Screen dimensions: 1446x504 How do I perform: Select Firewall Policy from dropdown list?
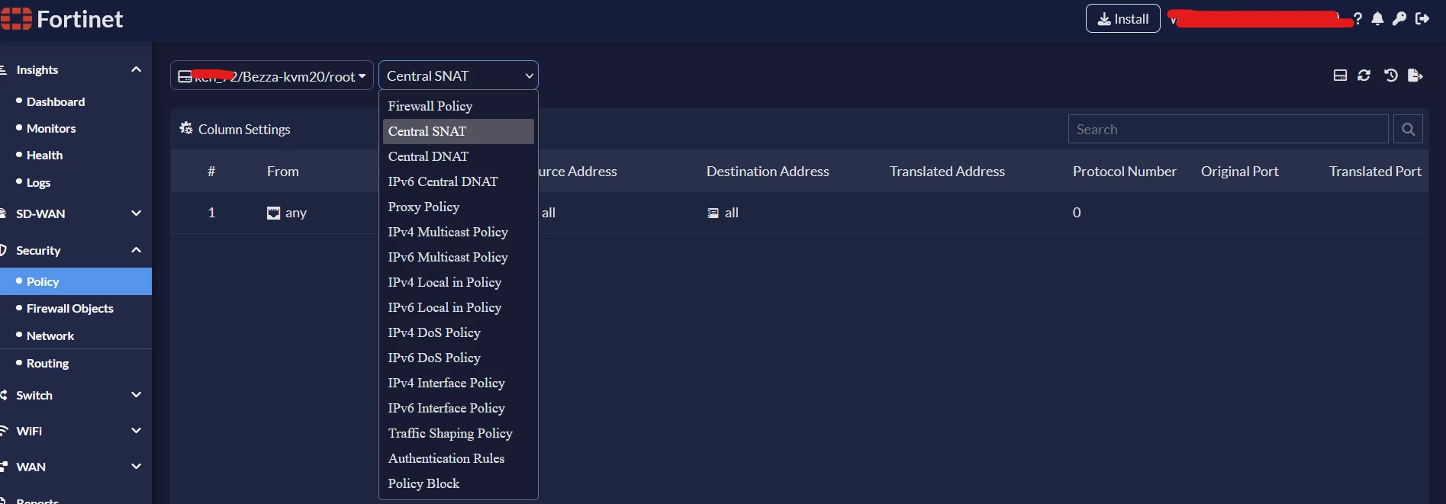click(x=459, y=106)
